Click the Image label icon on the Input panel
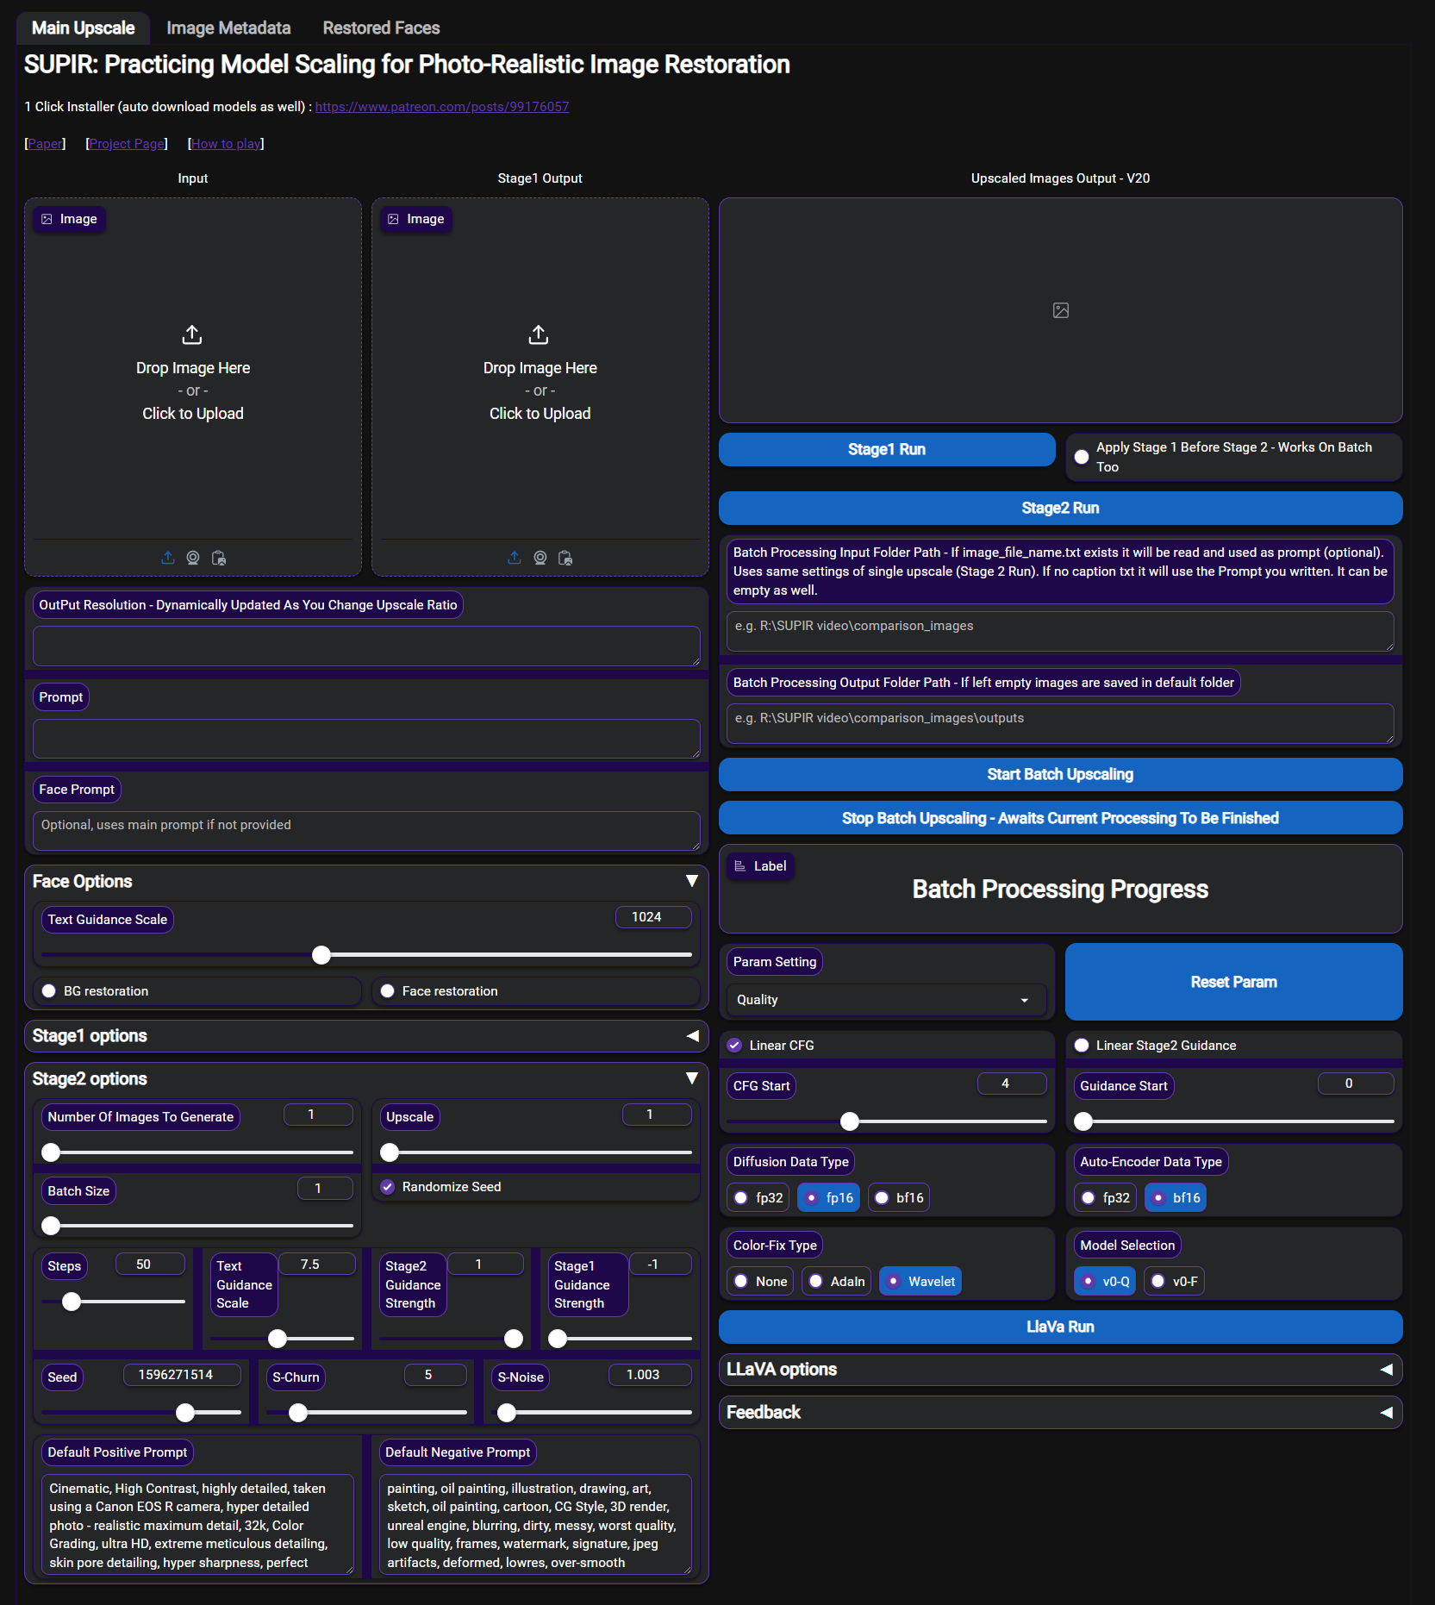This screenshot has height=1605, width=1435. (47, 219)
